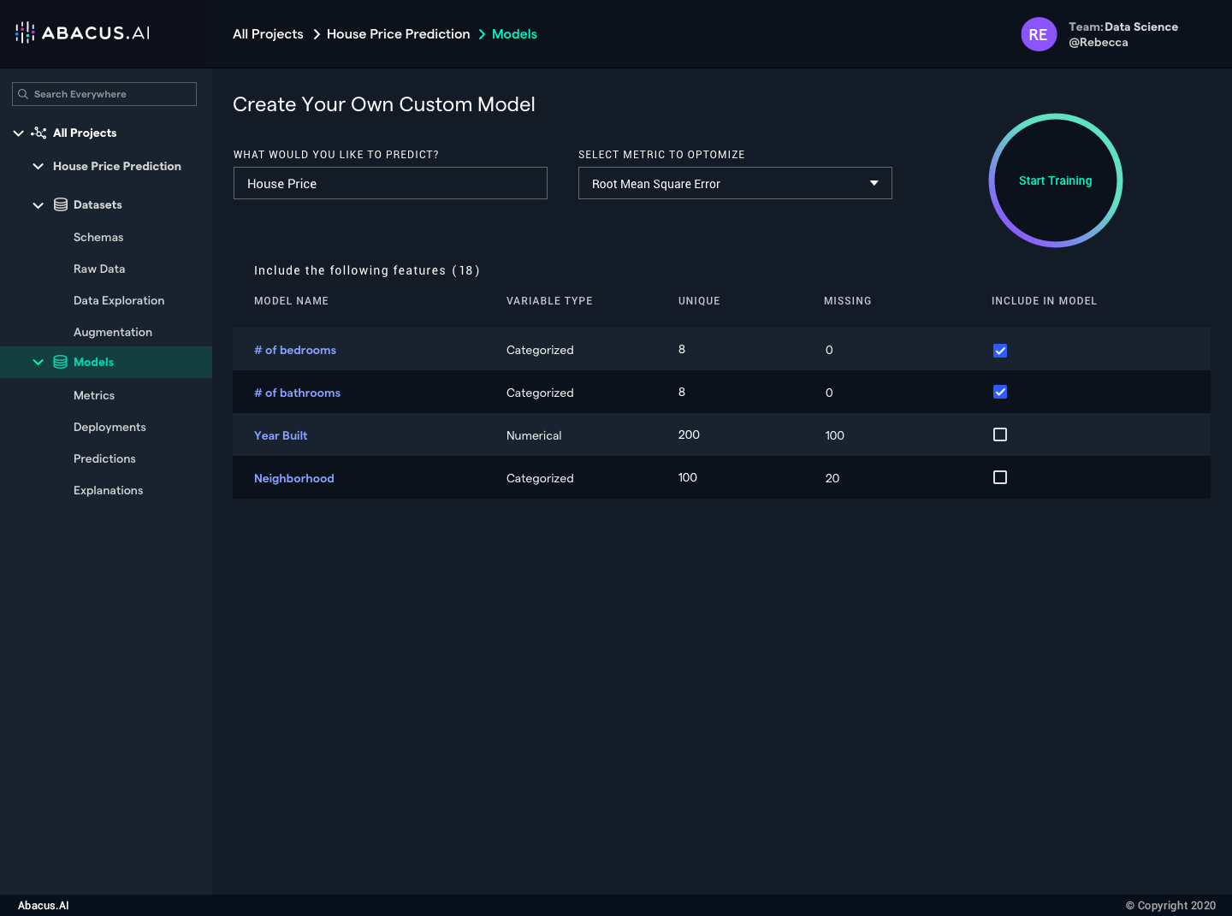The width and height of the screenshot is (1232, 916).
Task: Collapse the House Price Prediction tree
Action: click(x=38, y=166)
